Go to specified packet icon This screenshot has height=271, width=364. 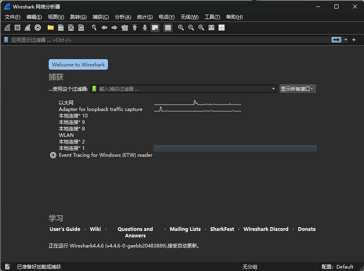click(x=125, y=28)
